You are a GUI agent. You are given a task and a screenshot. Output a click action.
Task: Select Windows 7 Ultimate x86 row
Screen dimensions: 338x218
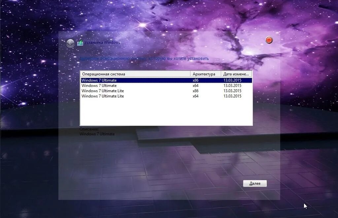coord(166,80)
